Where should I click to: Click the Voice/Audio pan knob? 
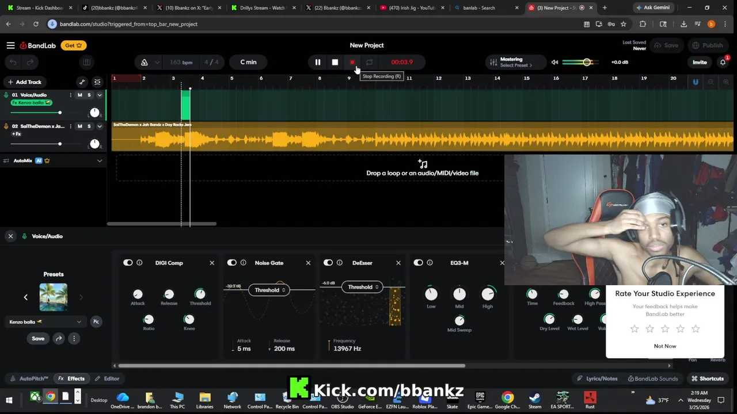click(94, 113)
